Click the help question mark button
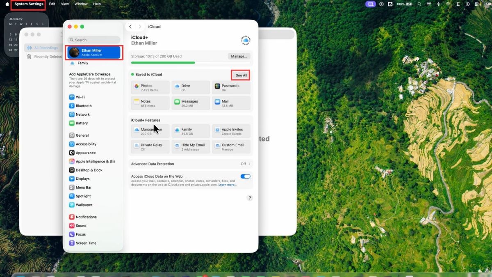Image resolution: width=492 pixels, height=277 pixels. point(250,198)
